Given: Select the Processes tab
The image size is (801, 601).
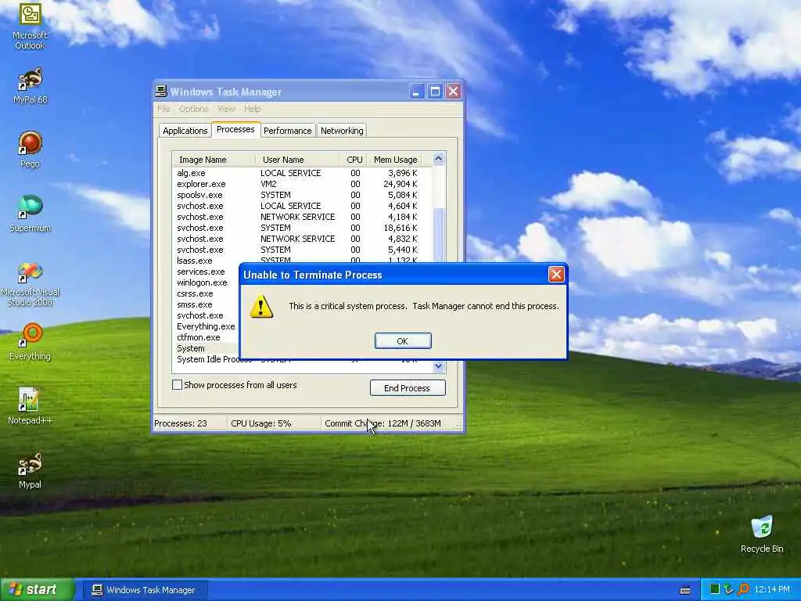Looking at the screenshot, I should click(x=235, y=129).
